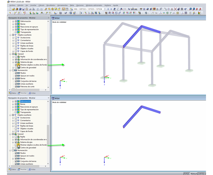This screenshot has height=175, width=213.
Task: Toggle 'Patrones de corte' checkbox in upper navigator
Action: (16, 87)
